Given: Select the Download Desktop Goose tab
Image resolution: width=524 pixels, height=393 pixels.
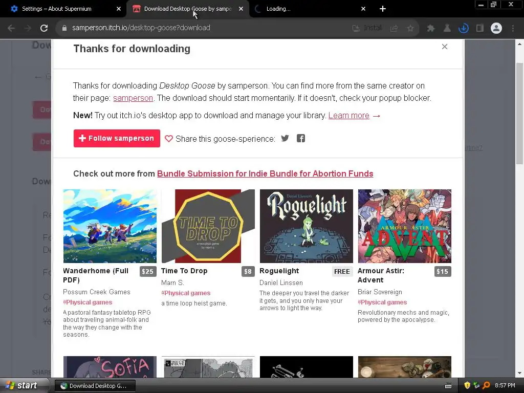Looking at the screenshot, I should click(x=187, y=9).
